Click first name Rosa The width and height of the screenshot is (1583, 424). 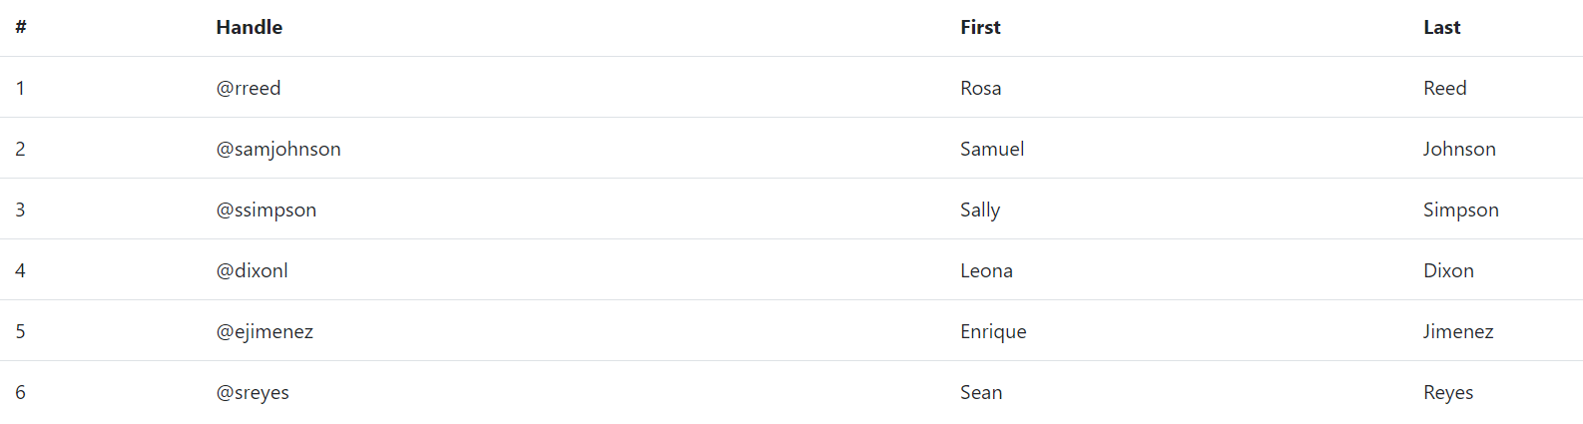pyautogui.click(x=980, y=89)
